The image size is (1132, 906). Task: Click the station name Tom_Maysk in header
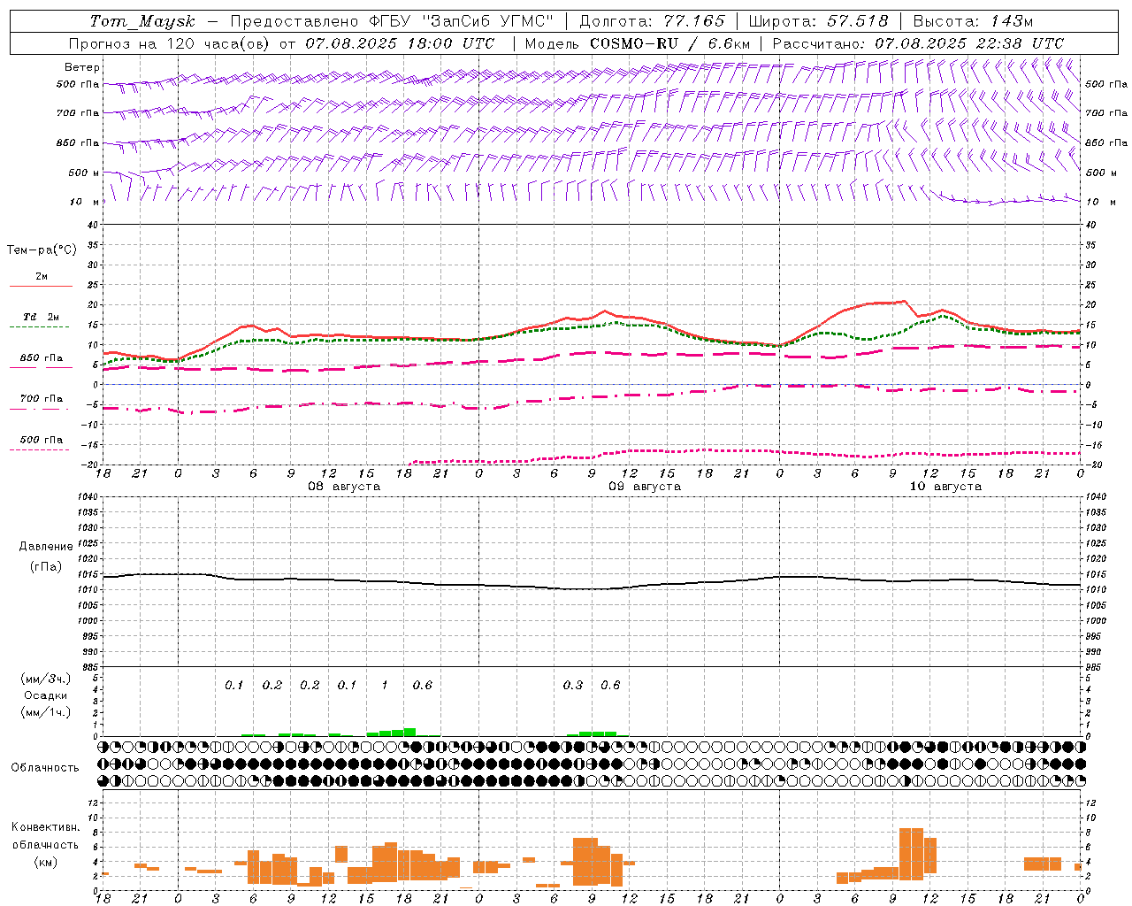tap(142, 21)
